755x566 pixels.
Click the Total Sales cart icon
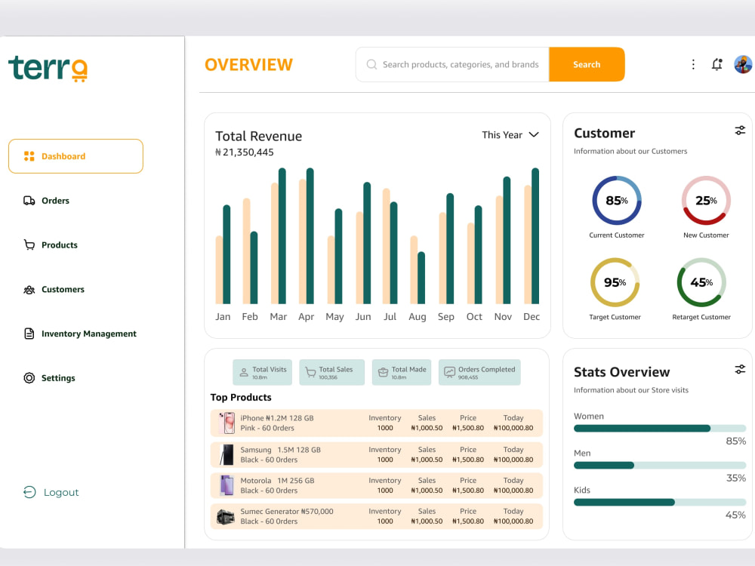click(x=310, y=372)
